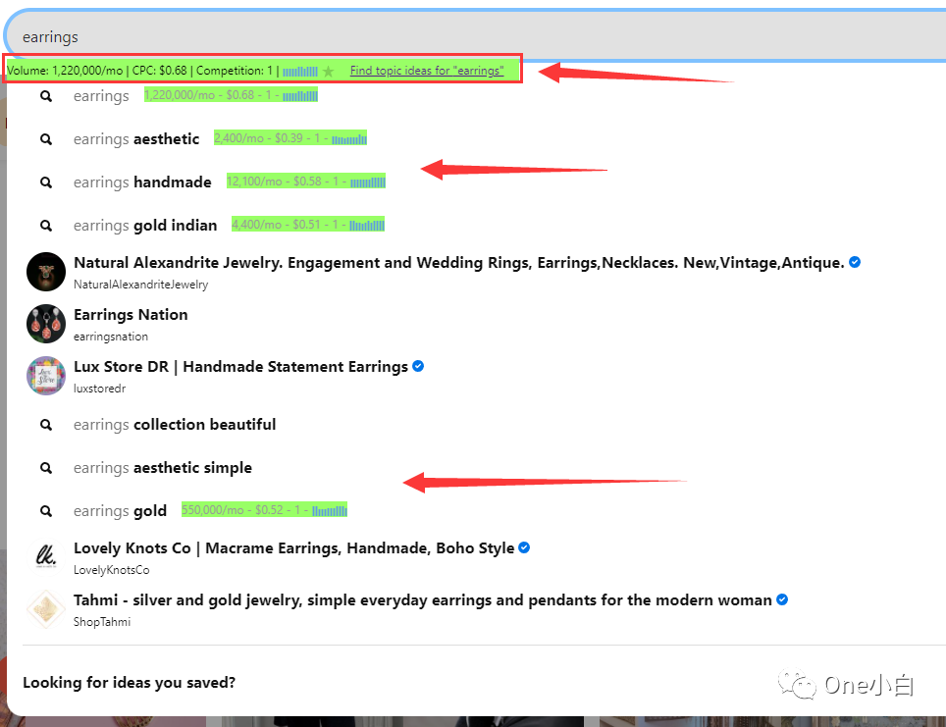
Task: Click the "12,100/mo - $0.58" stats for earrings handmade
Action: (x=306, y=181)
